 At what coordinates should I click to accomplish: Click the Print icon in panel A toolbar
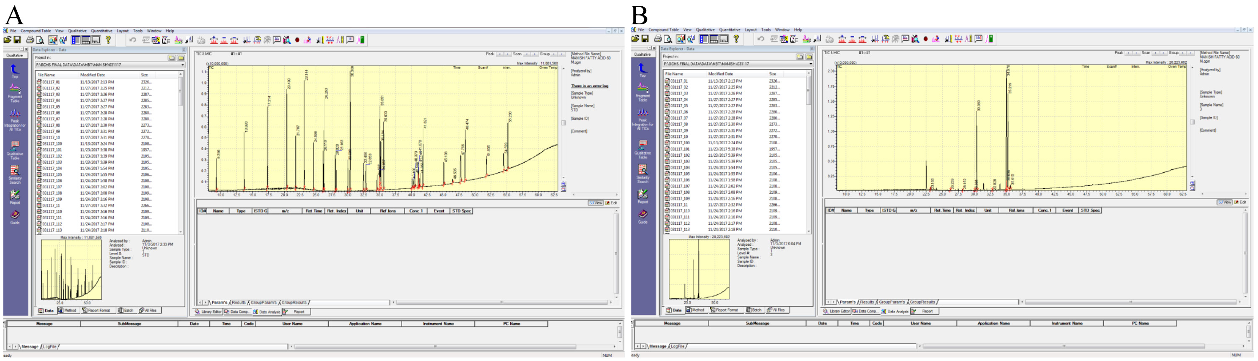(30, 40)
